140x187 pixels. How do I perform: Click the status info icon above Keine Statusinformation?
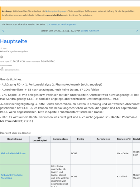tap(2, 68)
